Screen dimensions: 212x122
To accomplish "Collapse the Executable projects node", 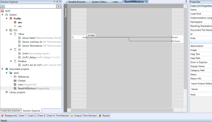I will 2,69.
